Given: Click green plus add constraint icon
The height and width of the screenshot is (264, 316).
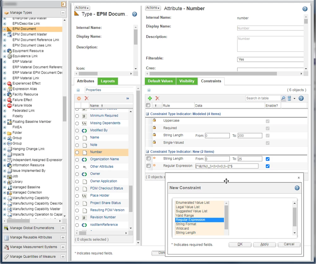Looking at the screenshot, I should [150, 98].
